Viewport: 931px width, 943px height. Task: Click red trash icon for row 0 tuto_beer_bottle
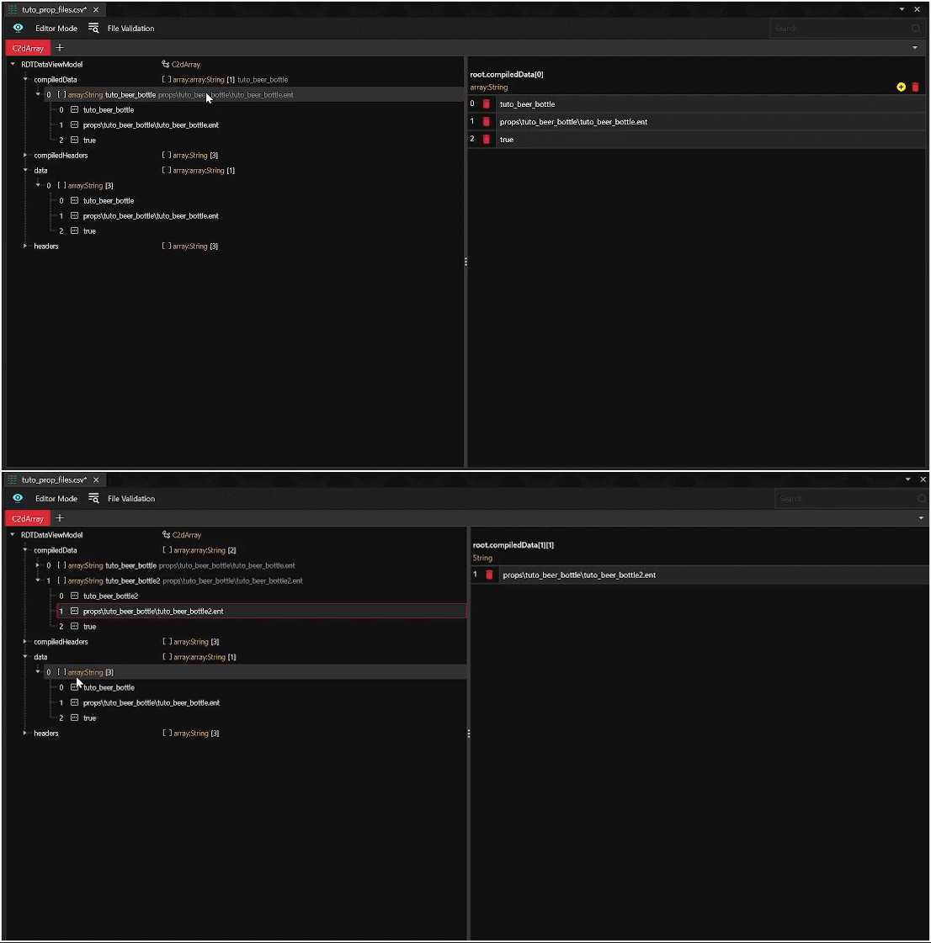point(486,104)
